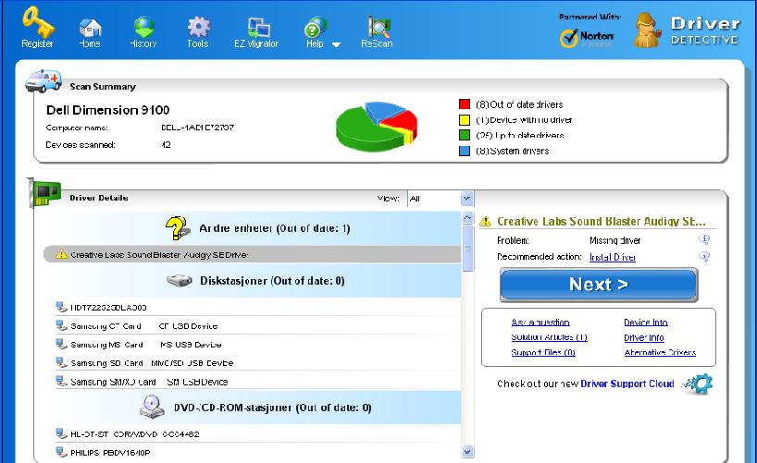
Task: Click the Driver Support Cloud gear icon
Action: click(x=699, y=384)
